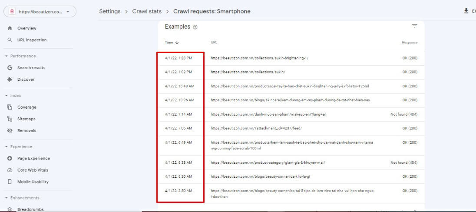This screenshot has height=212, width=476.
Task: Select the bo-tui-5-tips blog URL row
Action: pyautogui.click(x=292, y=193)
